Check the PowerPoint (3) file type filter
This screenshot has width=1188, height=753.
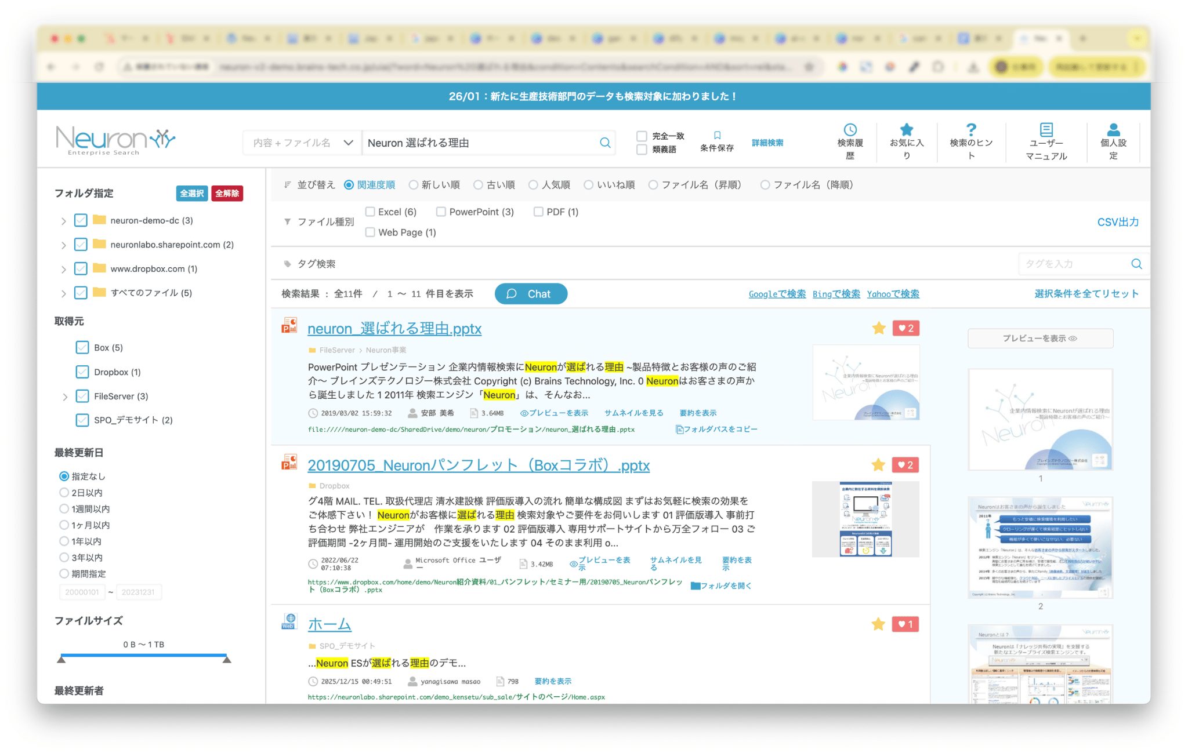pyautogui.click(x=441, y=212)
